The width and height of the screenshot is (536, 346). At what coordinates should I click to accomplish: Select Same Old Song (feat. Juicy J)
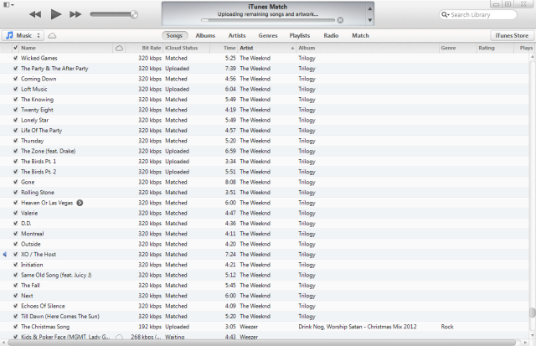(56, 275)
